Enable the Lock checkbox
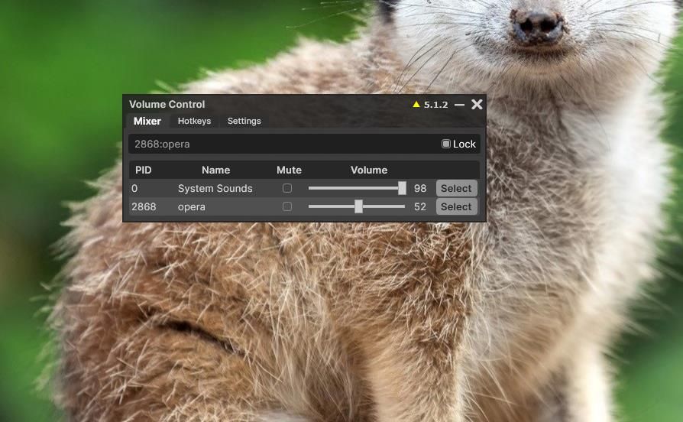The width and height of the screenshot is (683, 422). tap(446, 144)
